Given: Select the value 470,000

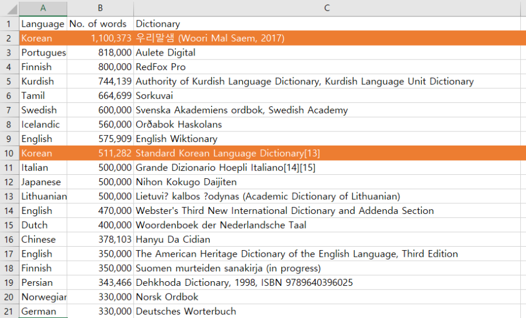Looking at the screenshot, I should (x=100, y=210).
